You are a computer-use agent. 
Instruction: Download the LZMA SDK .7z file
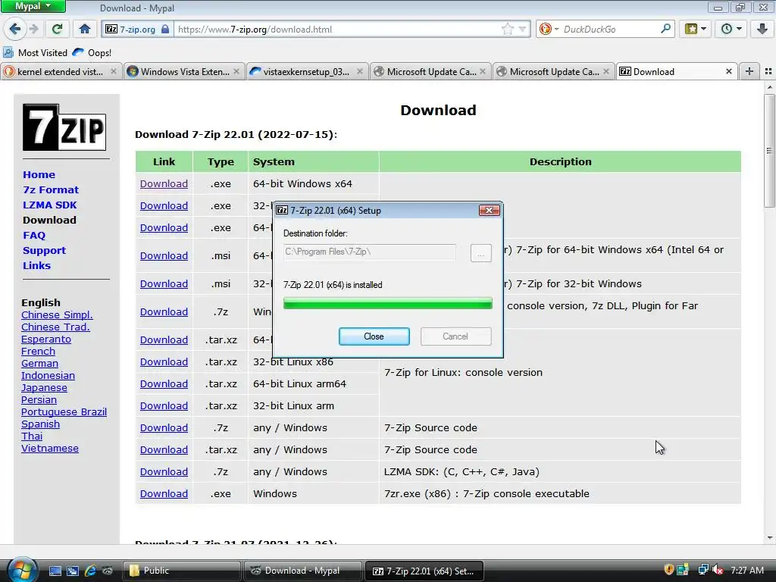(x=164, y=471)
